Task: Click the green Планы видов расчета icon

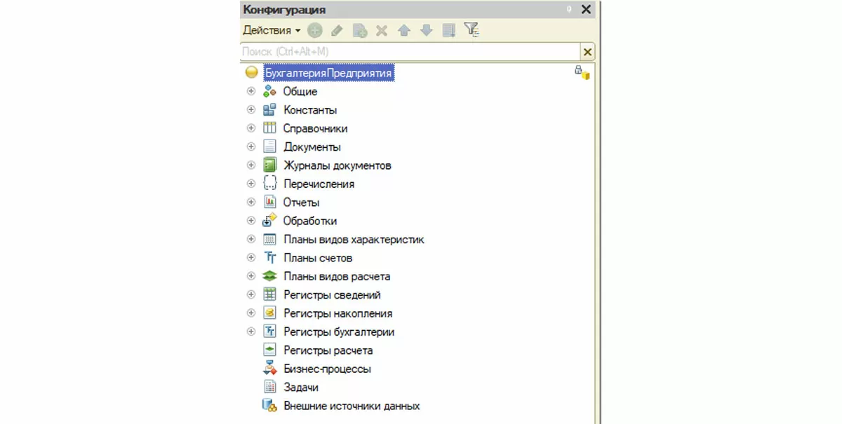Action: (x=269, y=276)
